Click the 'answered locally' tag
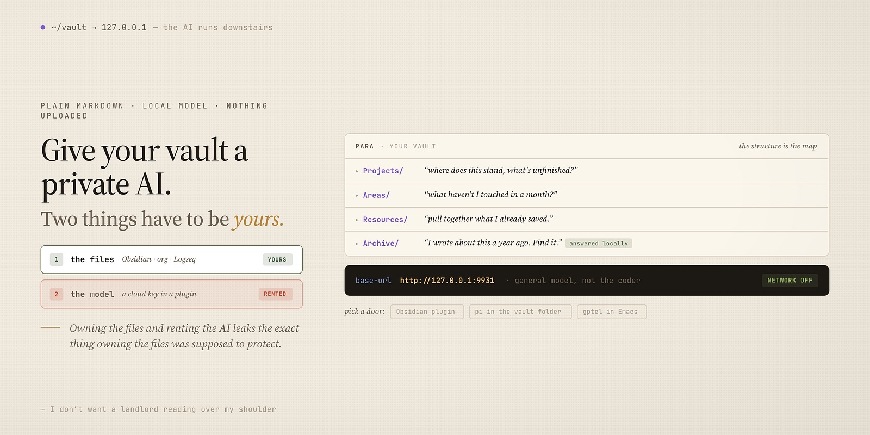 (599, 244)
